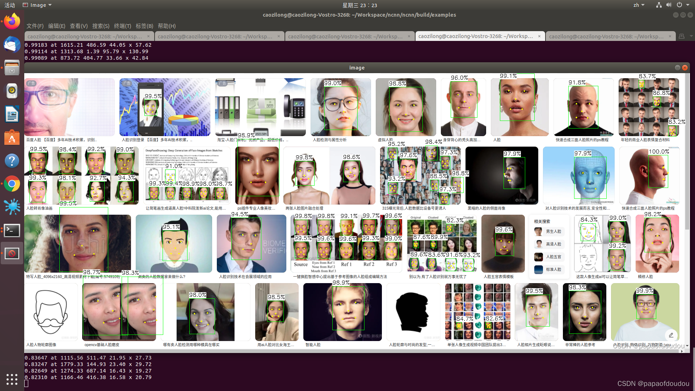Viewport: 695px width, 391px height.
Task: Open new terminal tab button
Action: [682, 36]
